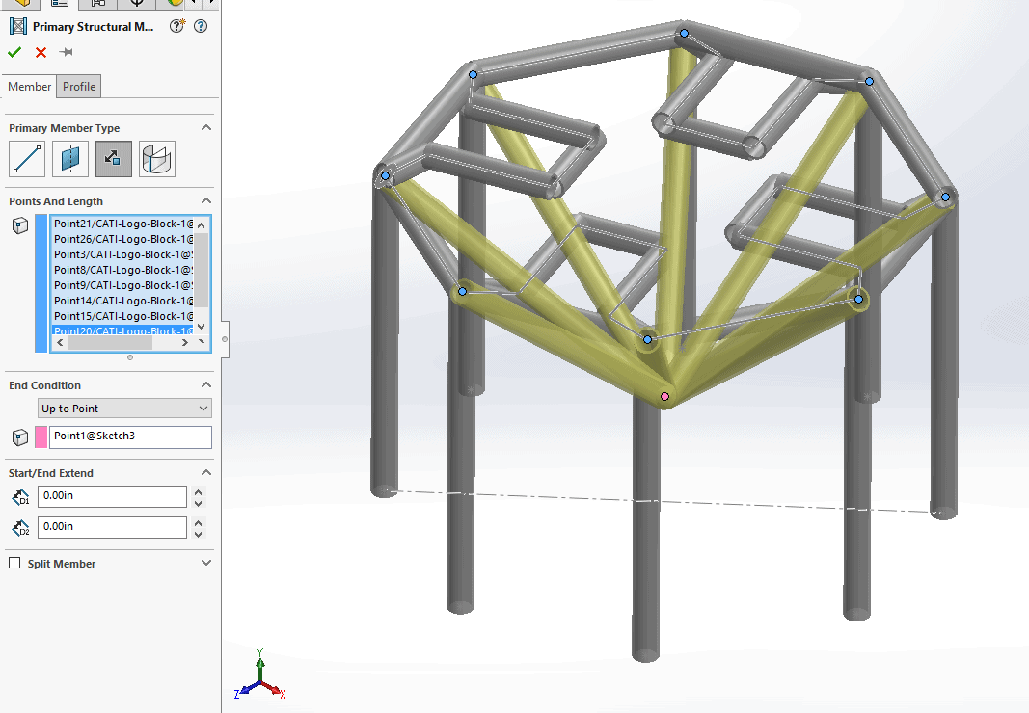Click the pink end point in the model

pos(664,396)
